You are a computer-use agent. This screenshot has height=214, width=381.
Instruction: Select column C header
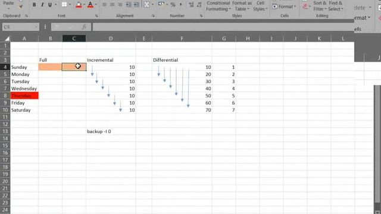click(x=74, y=38)
